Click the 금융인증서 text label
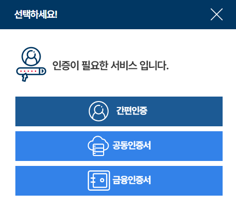236x210 pixels. [x=131, y=180]
